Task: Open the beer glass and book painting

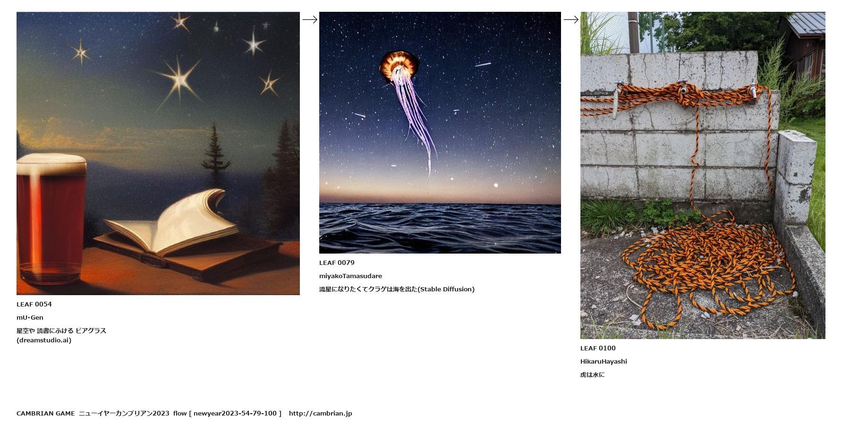Action: pos(158,153)
